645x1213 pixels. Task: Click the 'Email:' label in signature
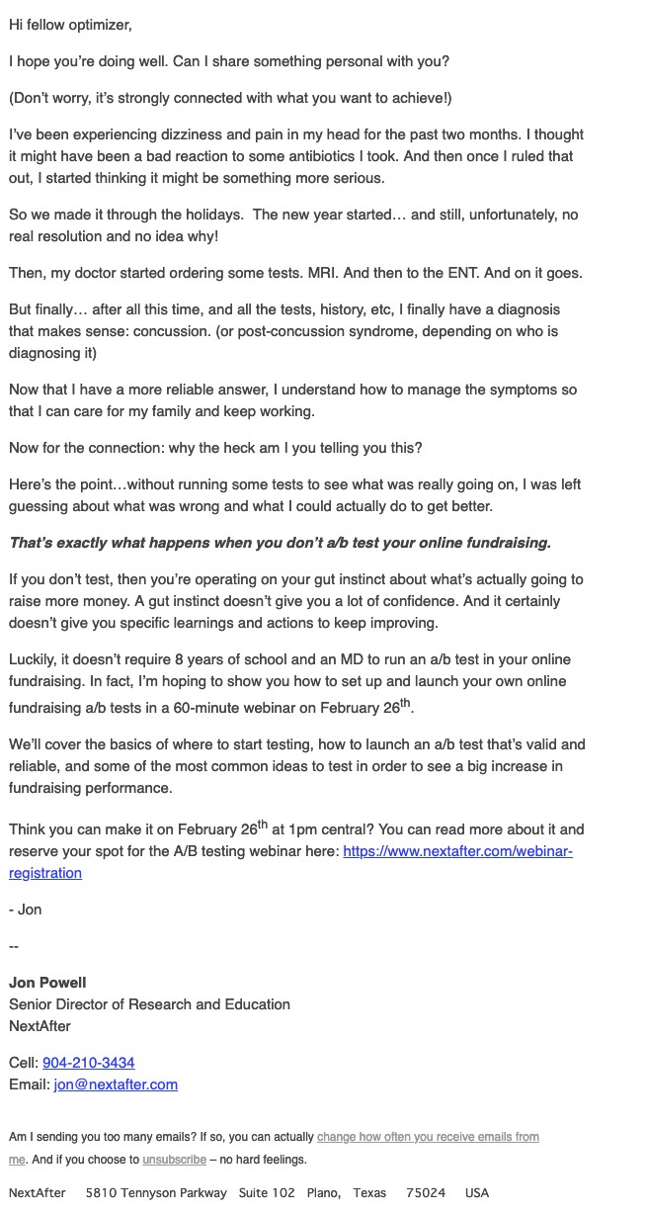30,1084
